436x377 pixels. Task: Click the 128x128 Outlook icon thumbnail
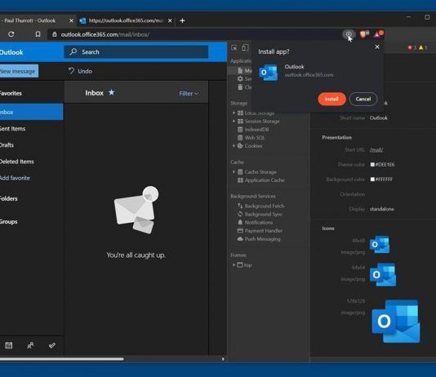pyautogui.click(x=396, y=322)
